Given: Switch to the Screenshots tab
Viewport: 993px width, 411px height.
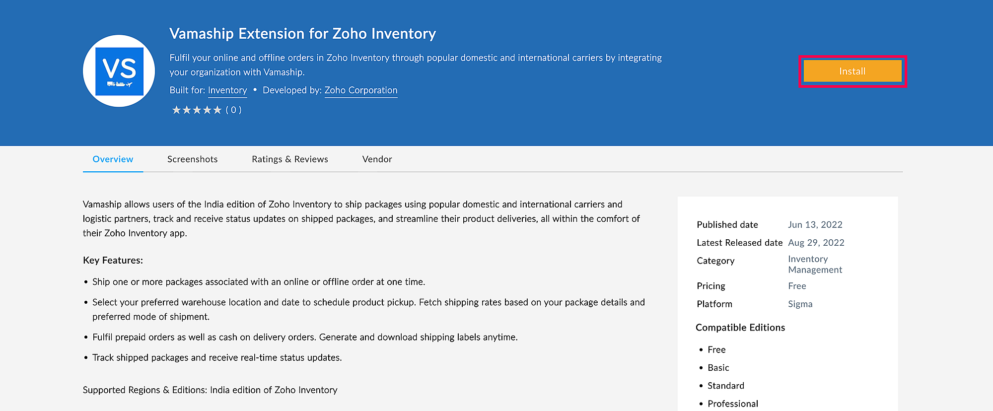Looking at the screenshot, I should coord(192,159).
